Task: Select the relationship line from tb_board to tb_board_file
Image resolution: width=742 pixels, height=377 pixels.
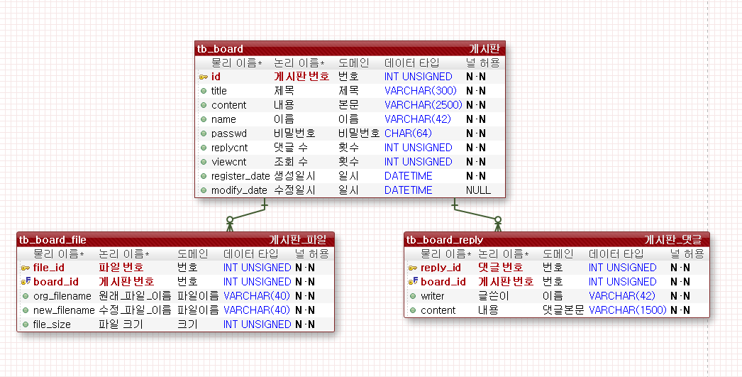Action: point(248,214)
